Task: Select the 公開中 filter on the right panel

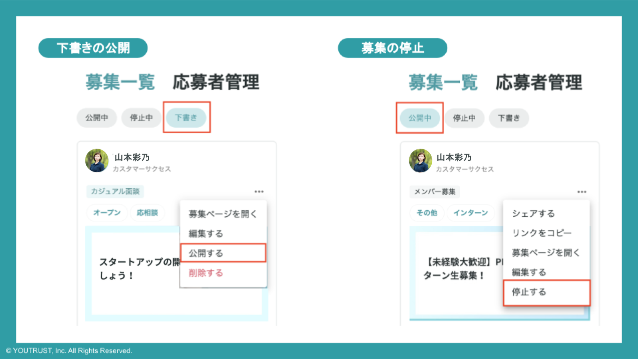Action: pos(420,118)
